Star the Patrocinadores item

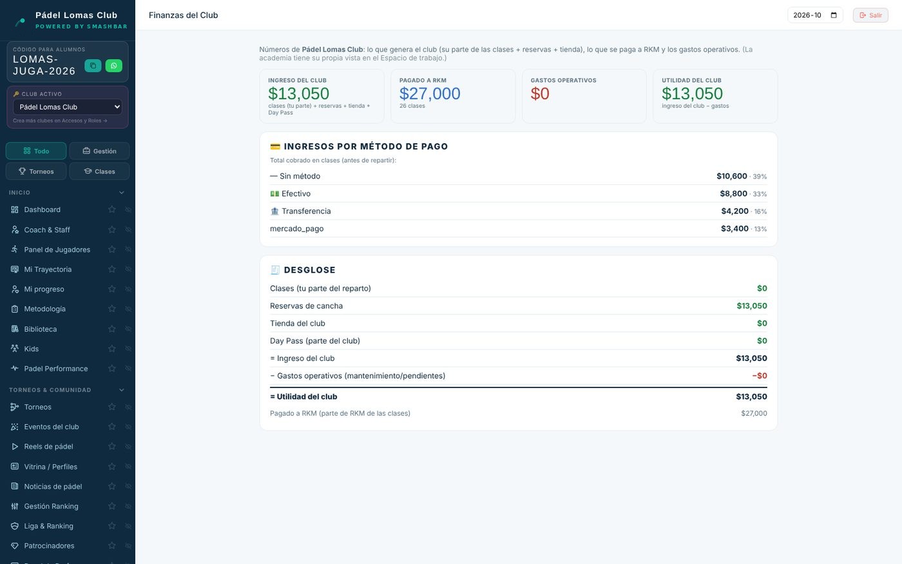click(112, 546)
